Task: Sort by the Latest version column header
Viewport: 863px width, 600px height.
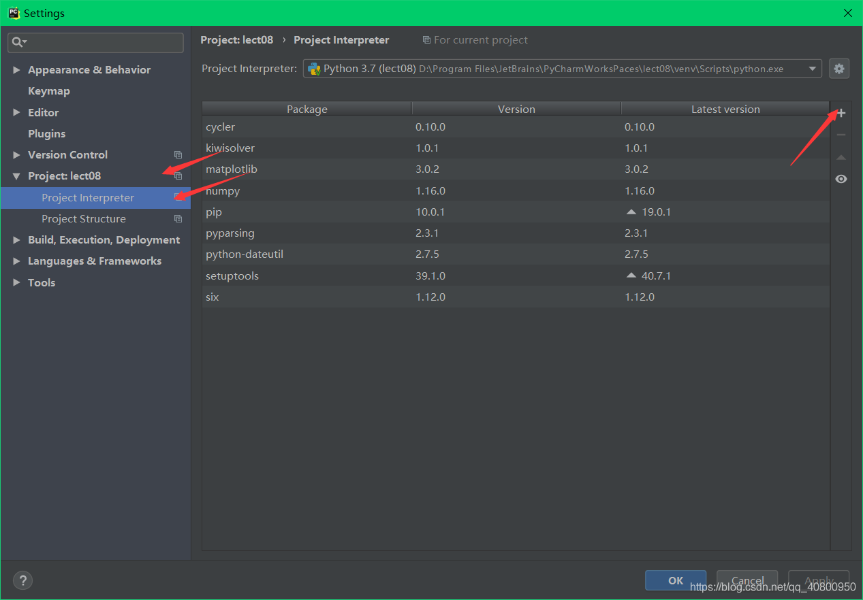Action: [725, 109]
